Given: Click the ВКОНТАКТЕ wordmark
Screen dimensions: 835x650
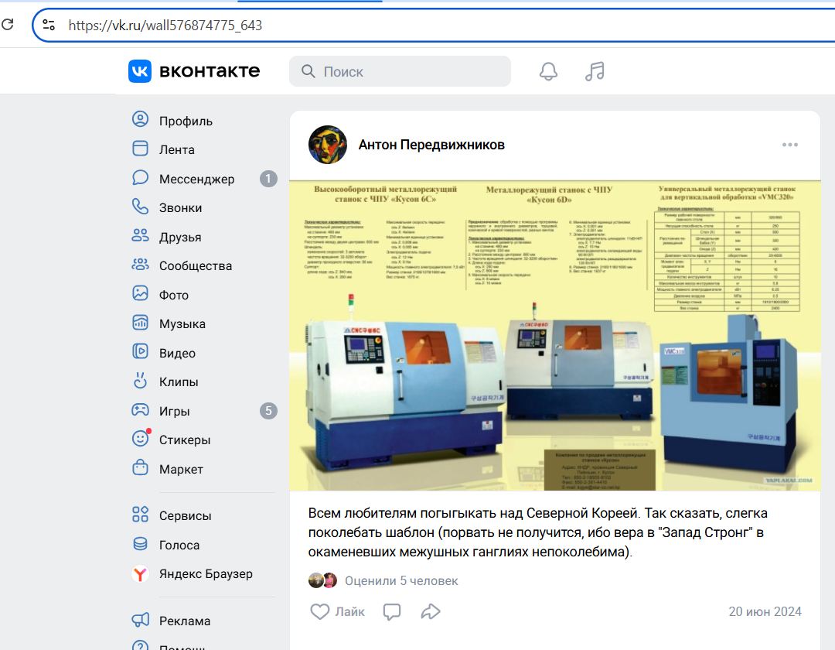Looking at the screenshot, I should click(210, 71).
